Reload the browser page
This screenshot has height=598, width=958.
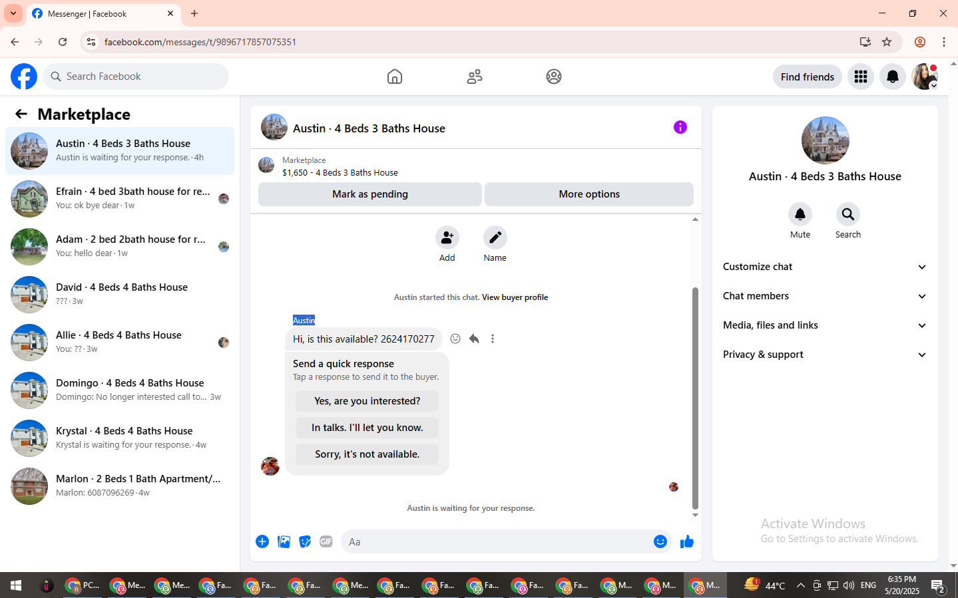coord(63,42)
